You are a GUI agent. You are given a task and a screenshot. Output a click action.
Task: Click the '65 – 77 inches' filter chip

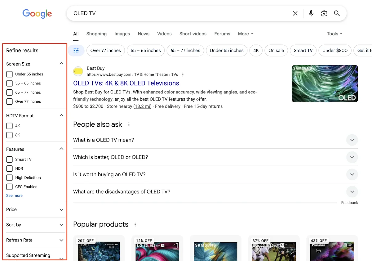pos(185,50)
